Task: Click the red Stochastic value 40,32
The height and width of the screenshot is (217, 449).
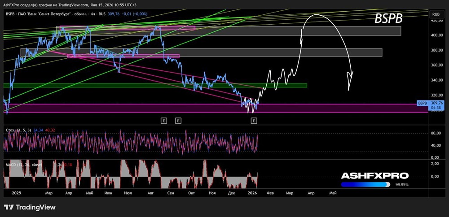Action: point(50,130)
